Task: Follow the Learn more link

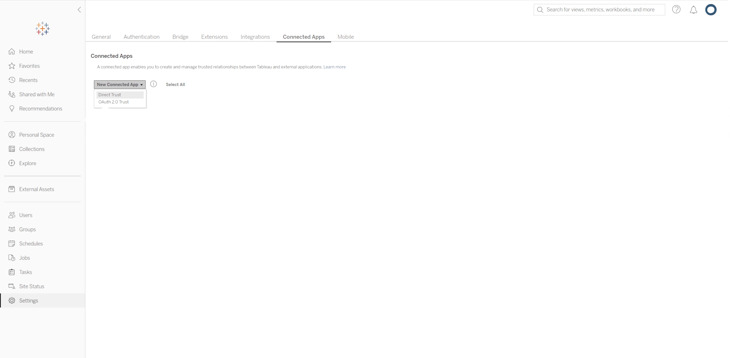Action: [335, 67]
